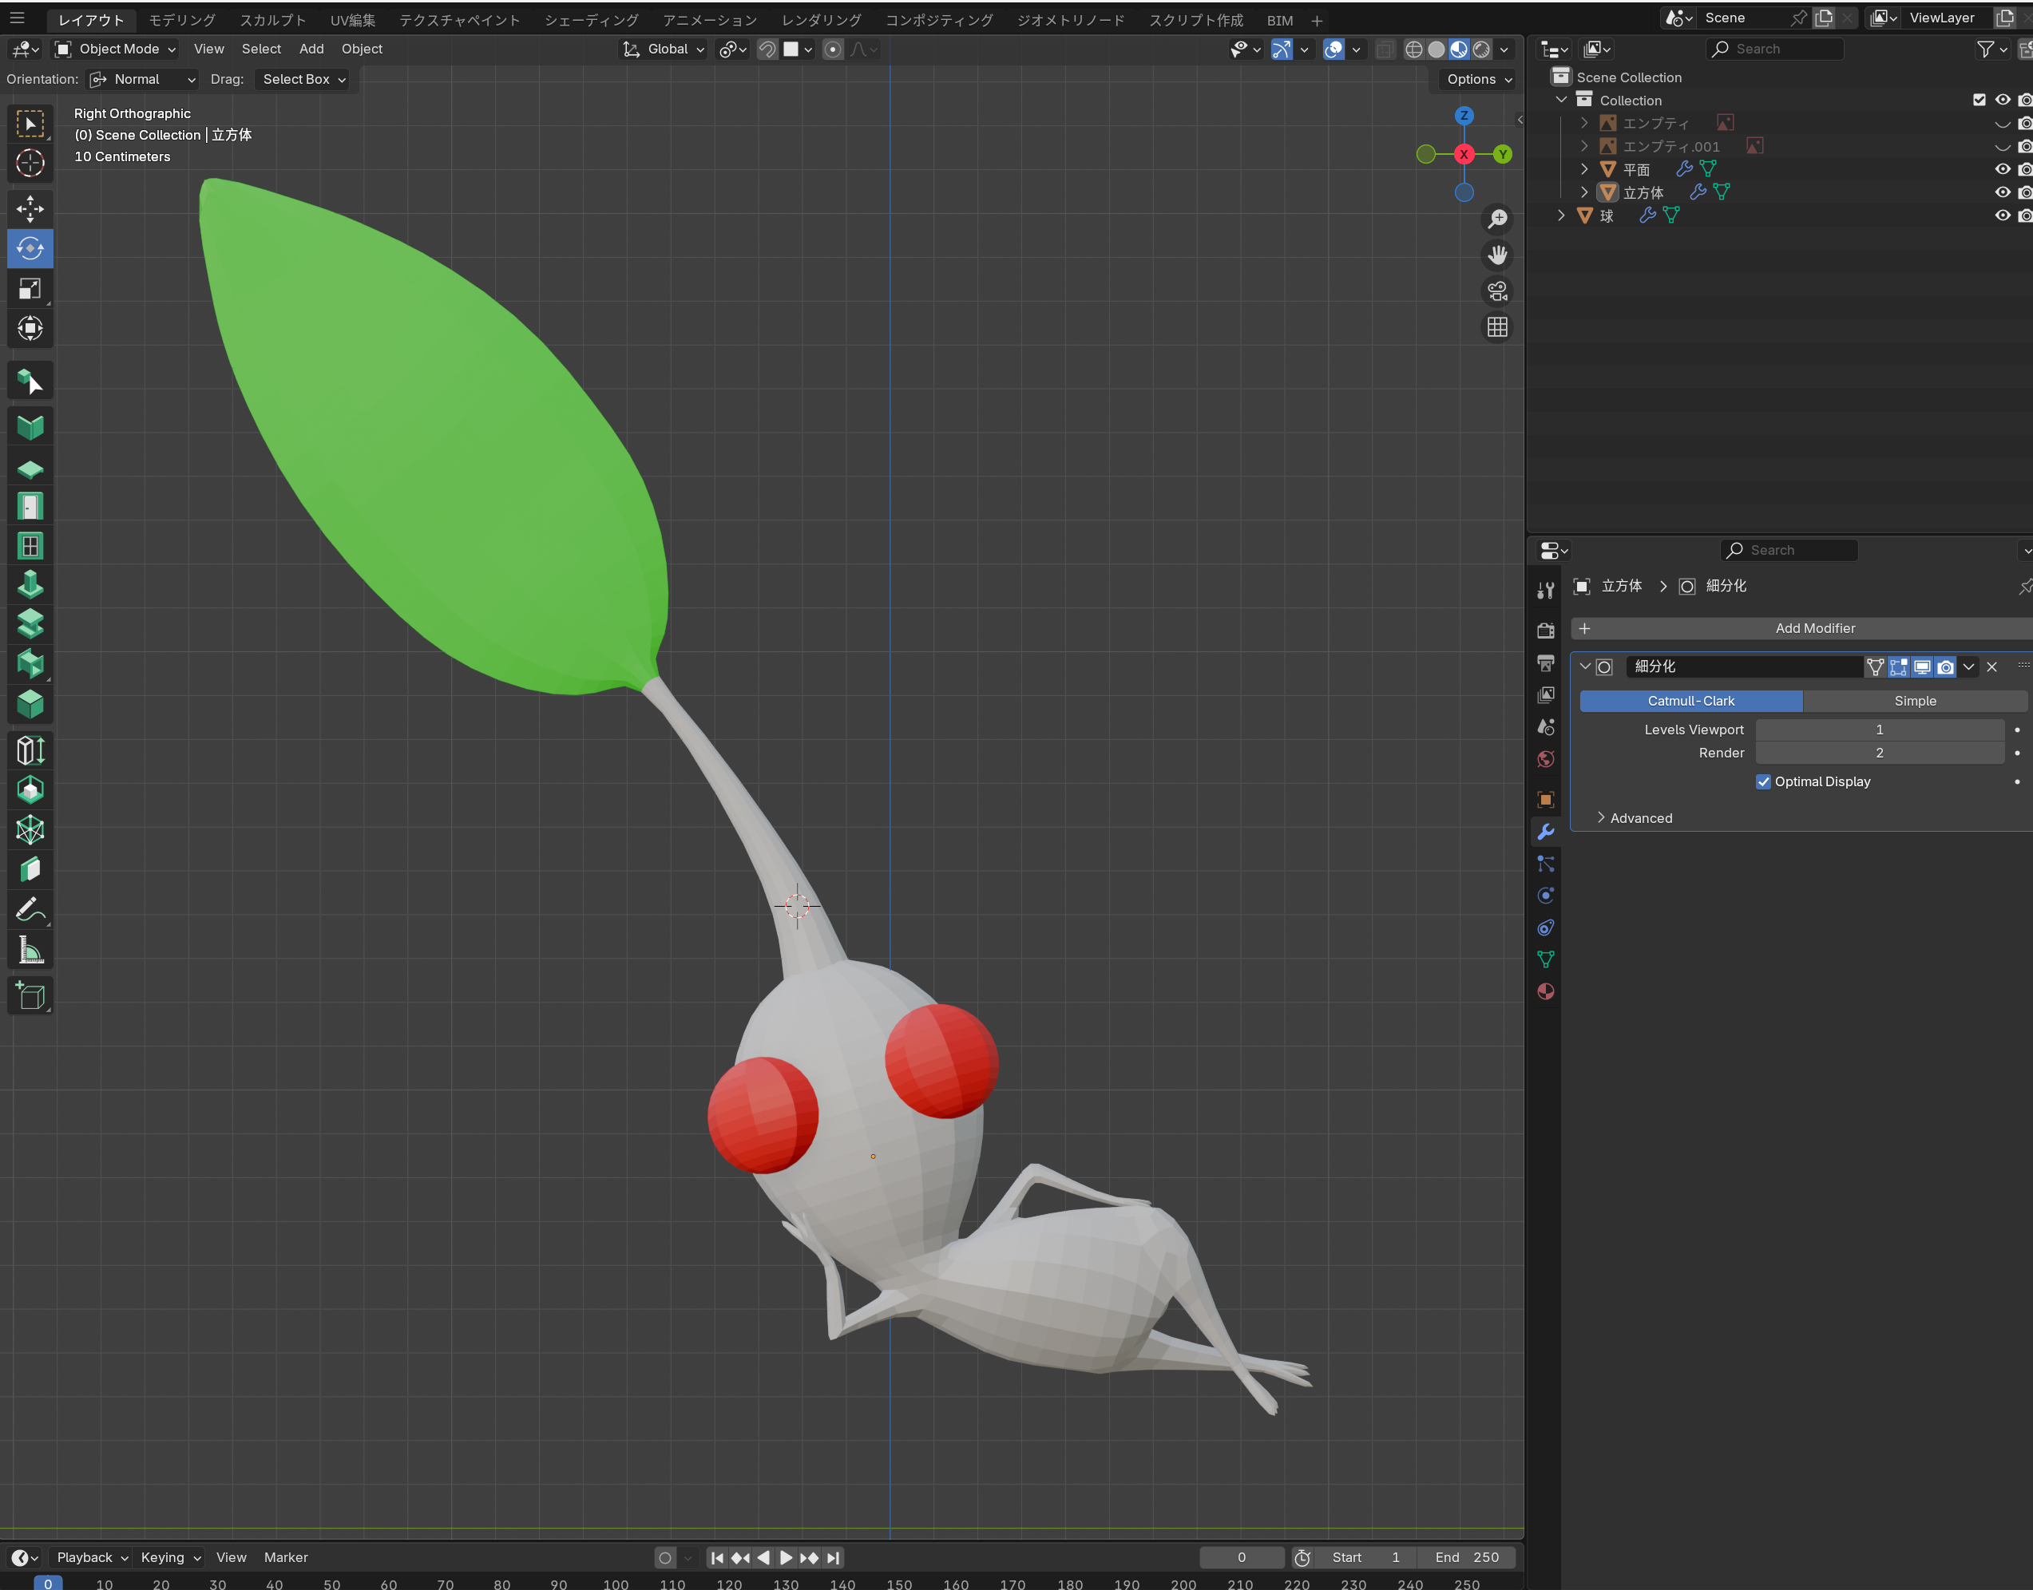Open the Material properties tab
This screenshot has width=2033, height=1590.
[x=1546, y=991]
